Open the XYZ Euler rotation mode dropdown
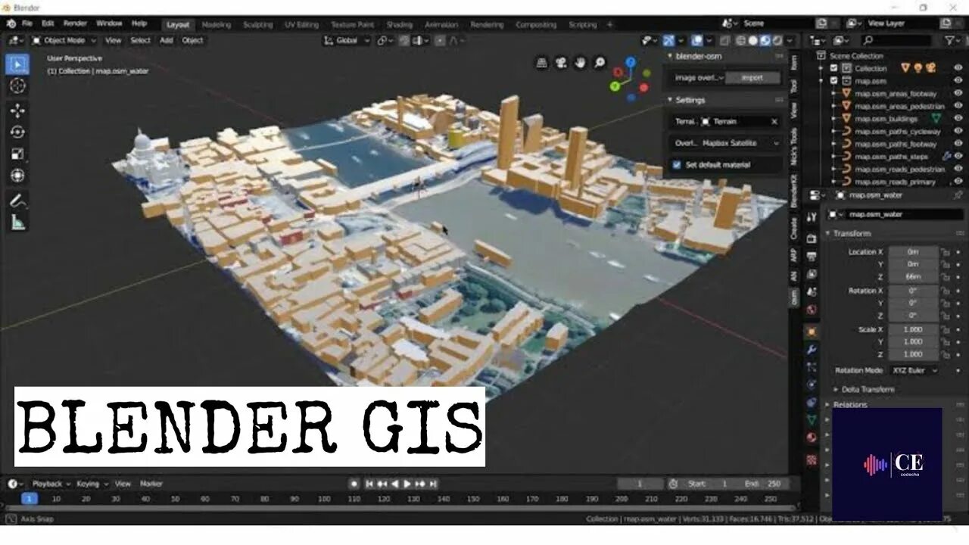969x545 pixels. click(914, 370)
